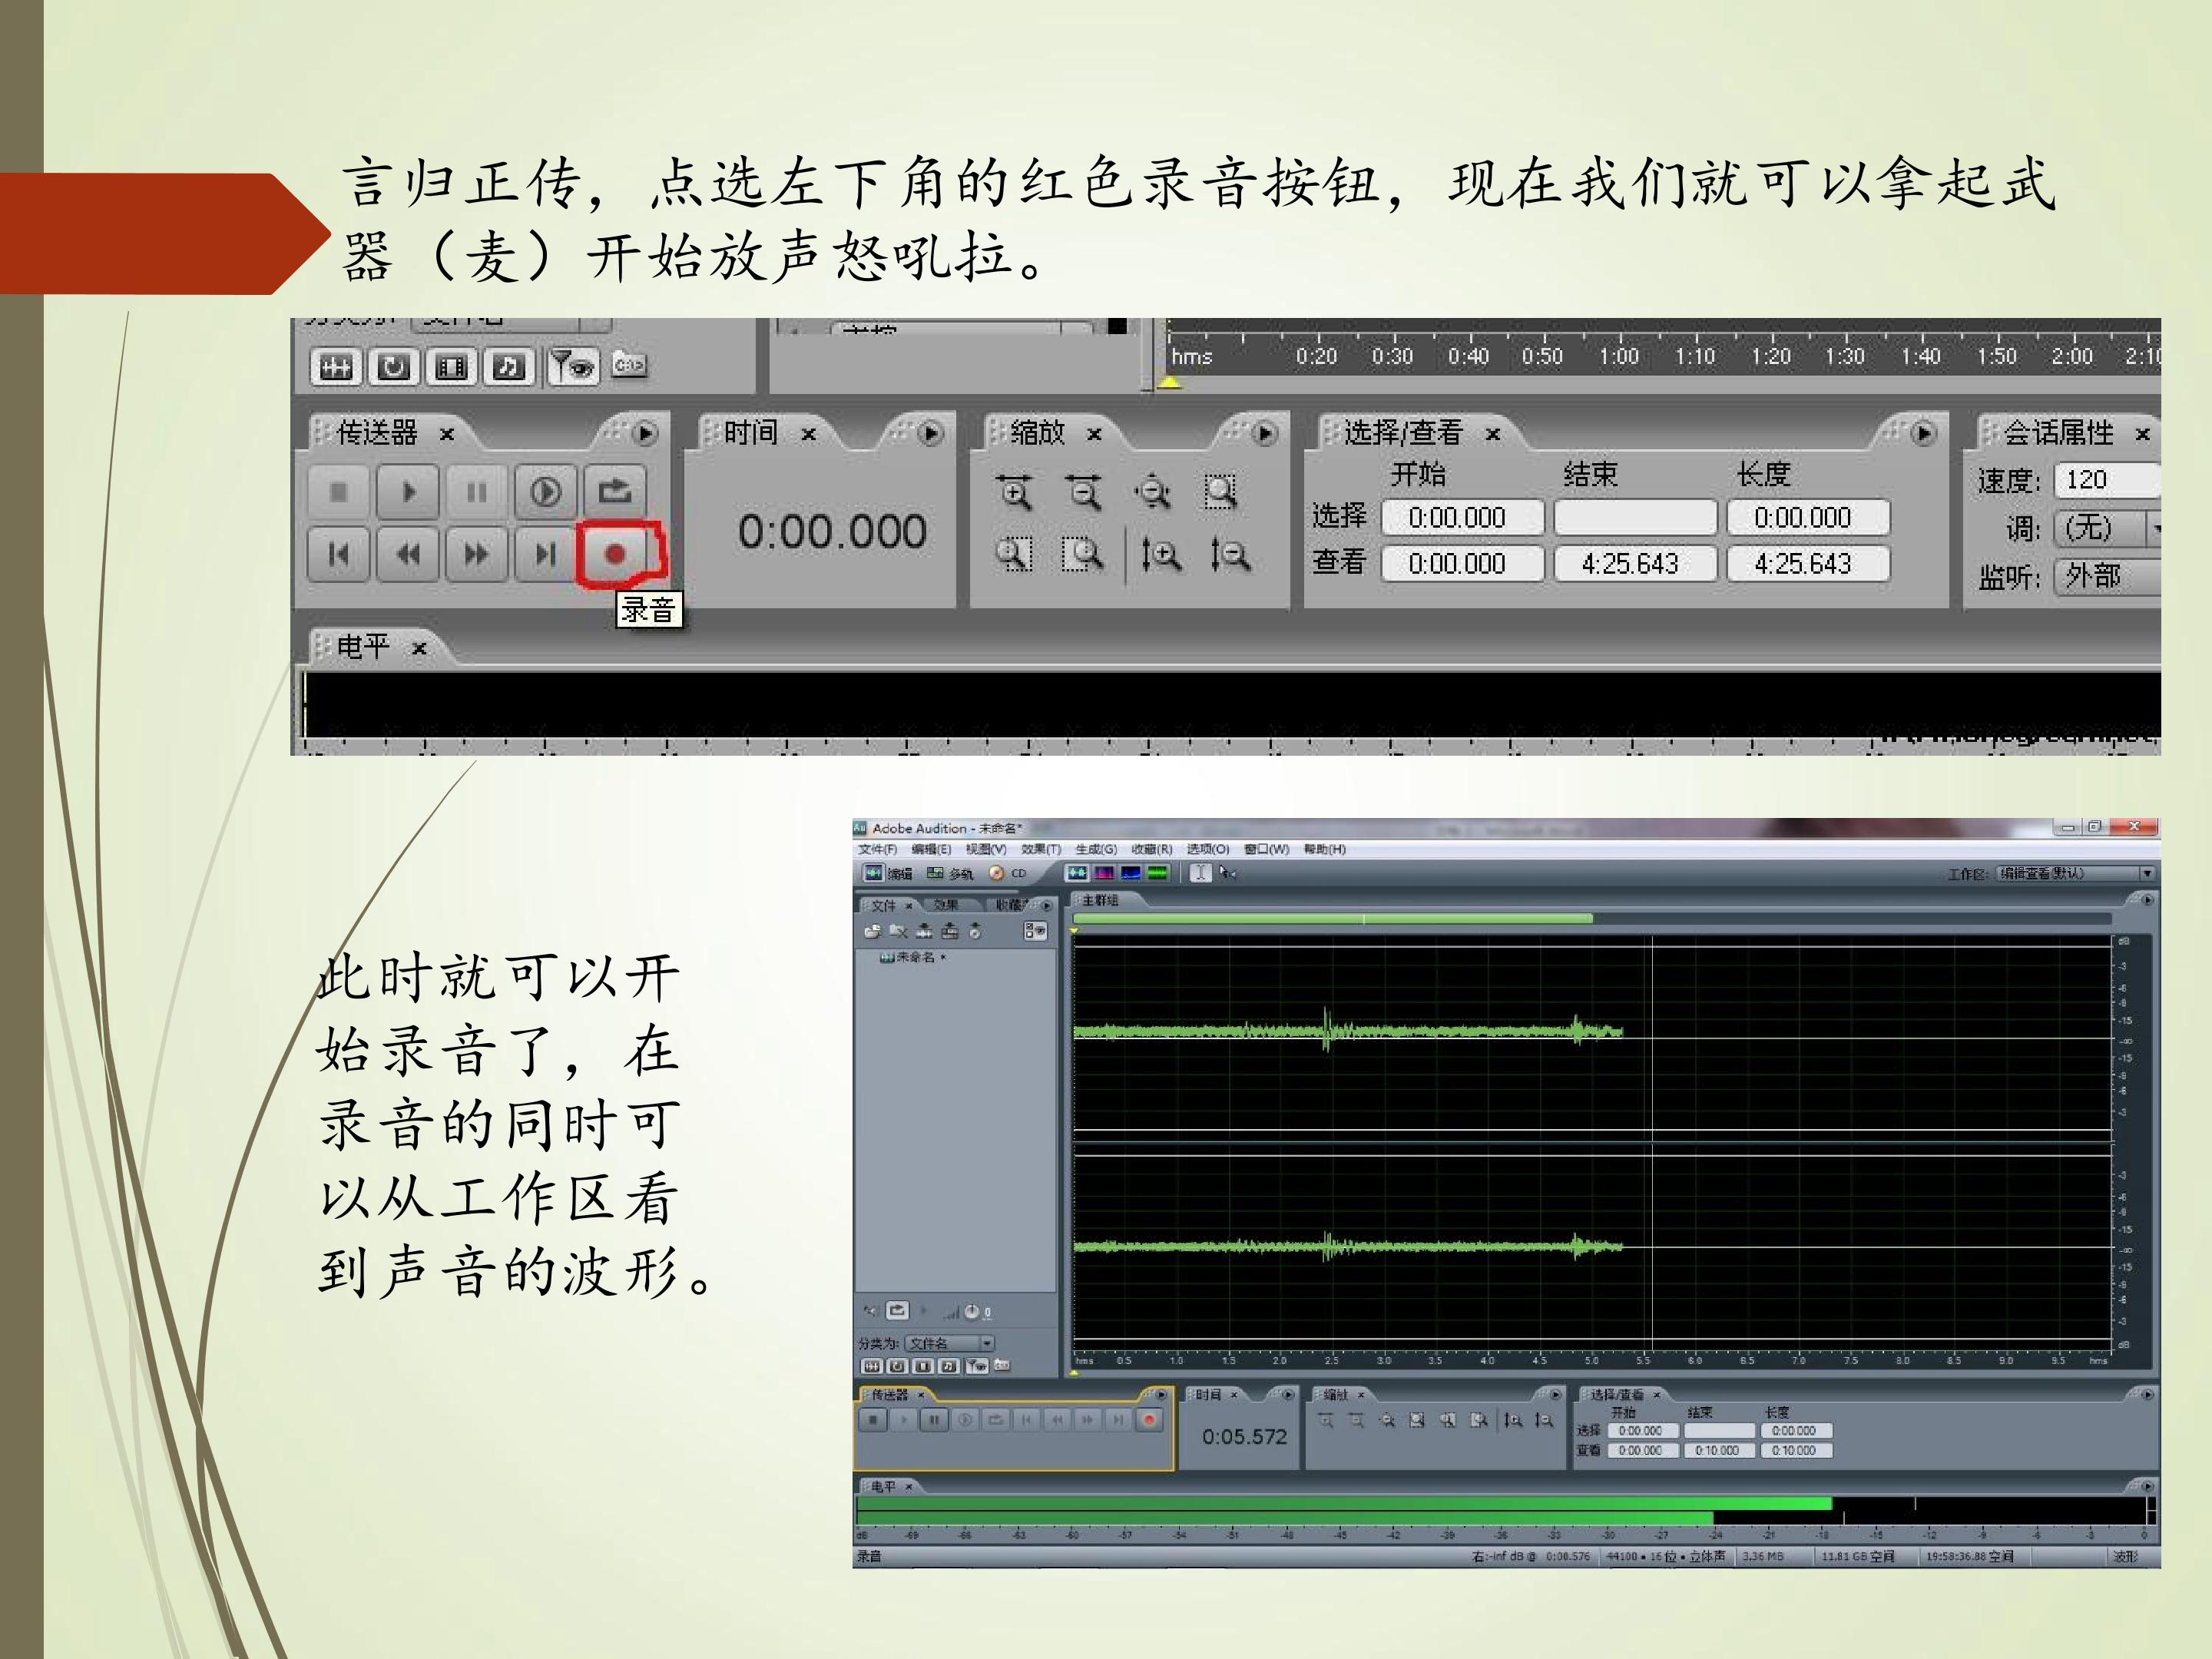This screenshot has width=2212, height=1659.
Task: Open the 工作区 workspace dropdown
Action: click(x=2076, y=873)
